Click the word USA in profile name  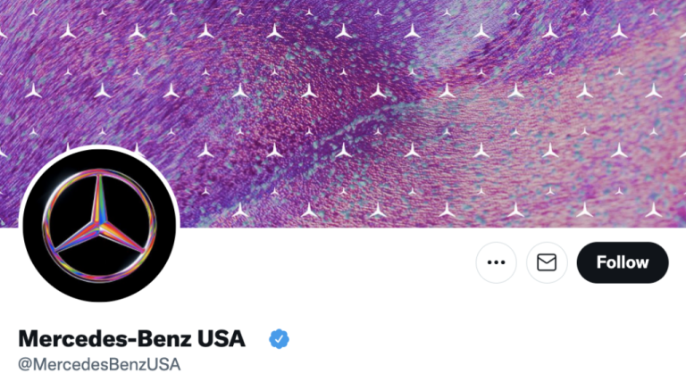pos(221,339)
